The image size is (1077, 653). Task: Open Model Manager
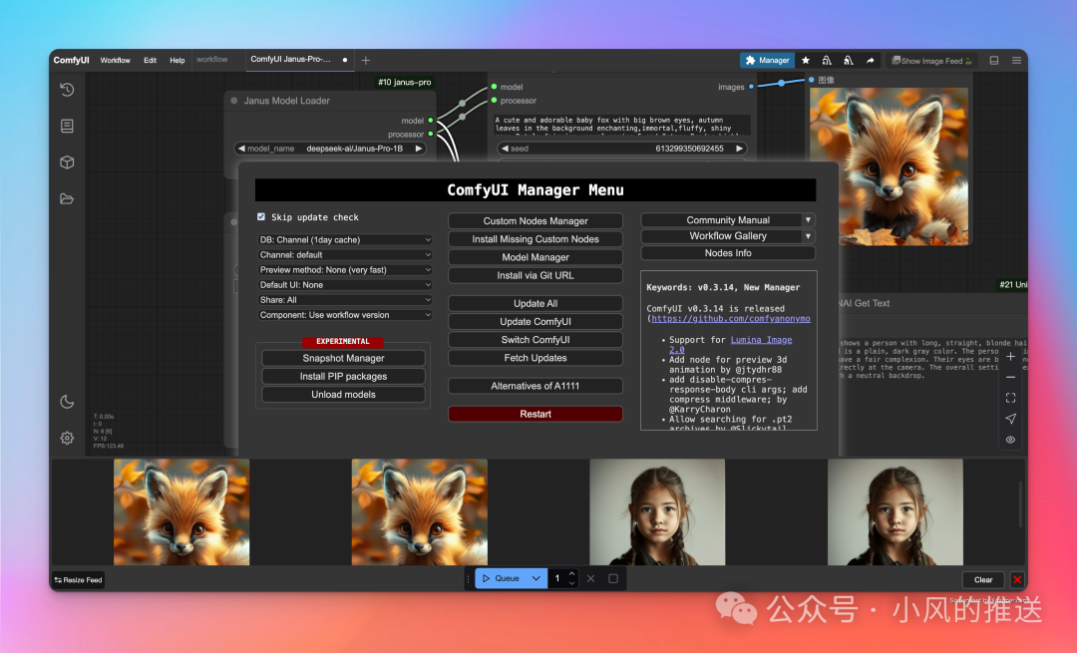tap(536, 257)
